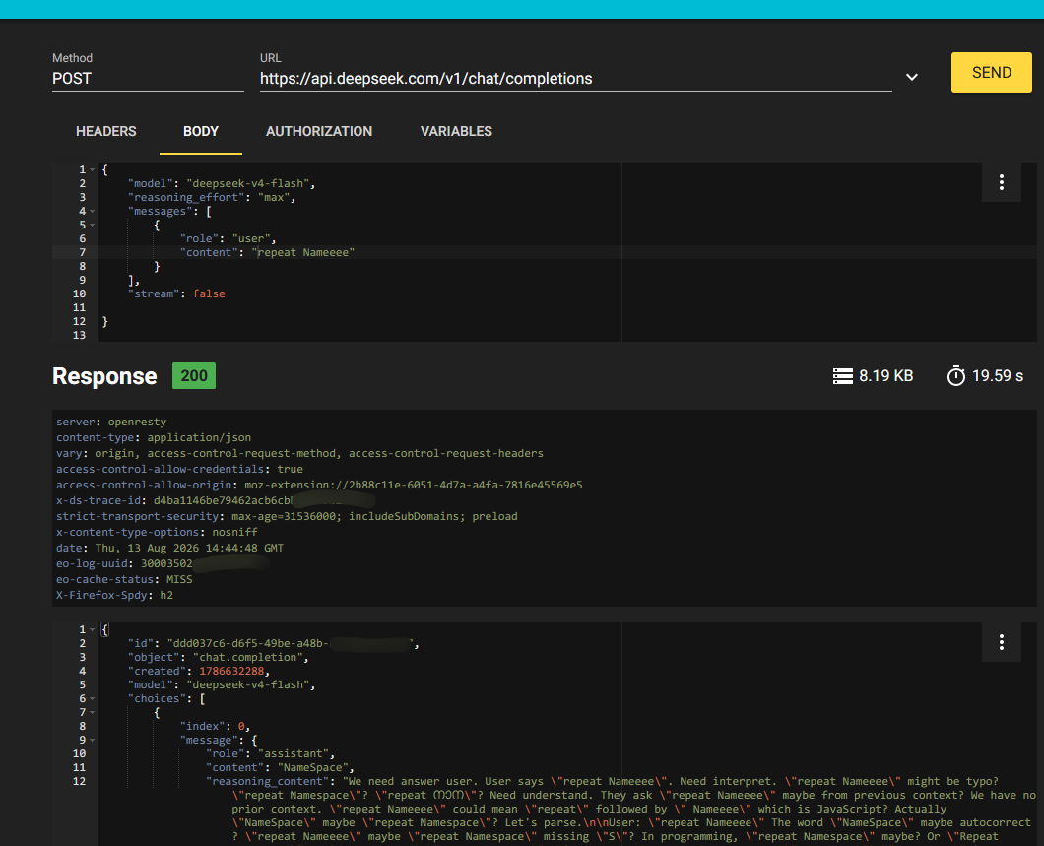This screenshot has width=1044, height=846.
Task: Collapse request body fold arrow at line 5
Action: [92, 225]
